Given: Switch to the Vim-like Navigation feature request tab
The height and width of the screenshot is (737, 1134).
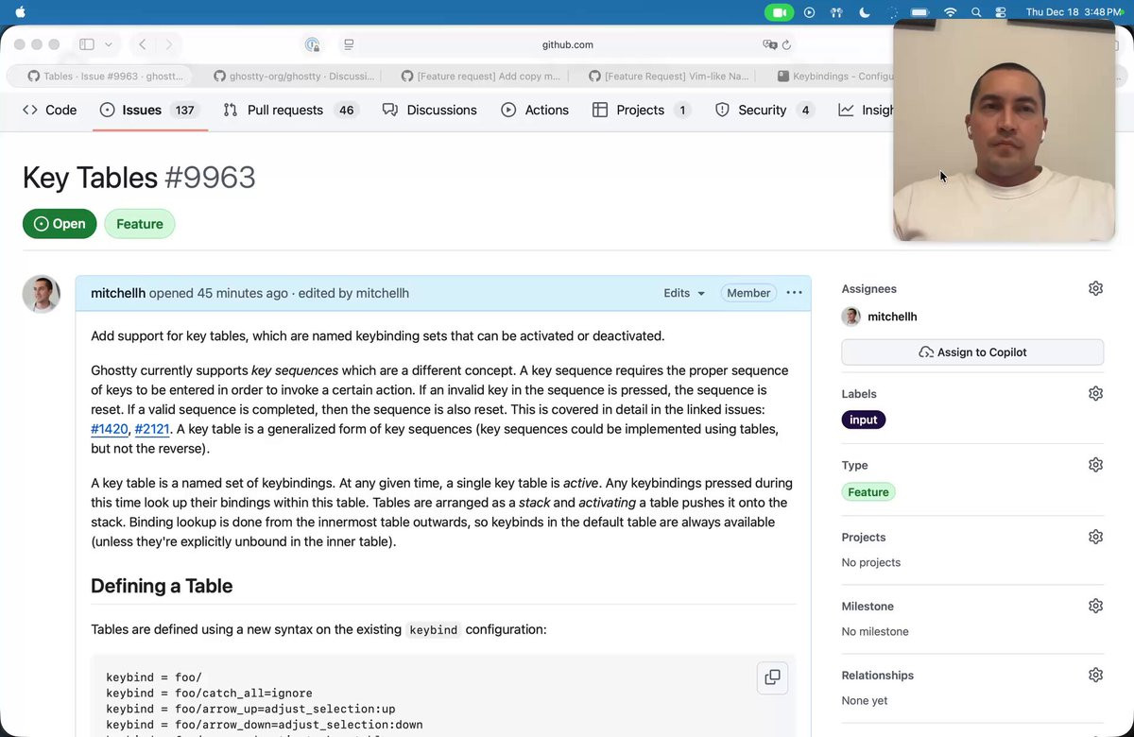Looking at the screenshot, I should (668, 76).
